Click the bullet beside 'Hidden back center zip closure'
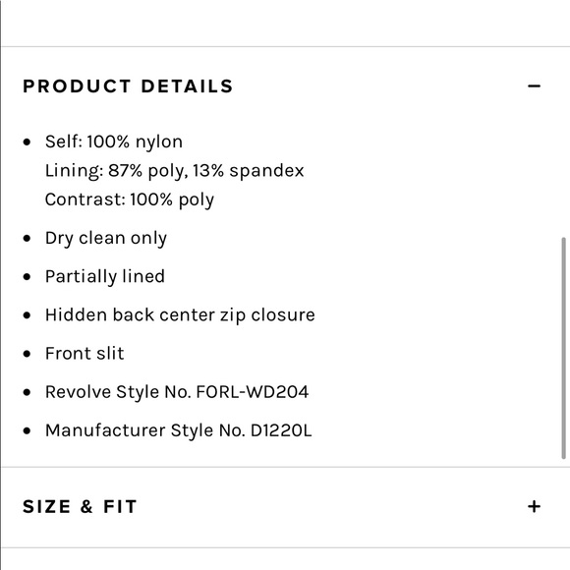Image resolution: width=570 pixels, height=570 pixels. coord(27,315)
